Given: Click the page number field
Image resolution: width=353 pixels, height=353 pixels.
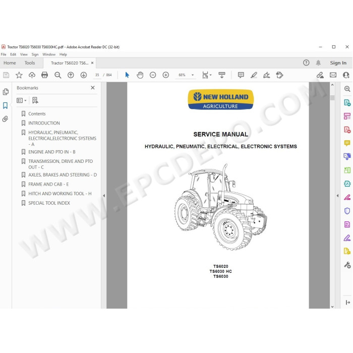Looking at the screenshot, I should 97,75.
